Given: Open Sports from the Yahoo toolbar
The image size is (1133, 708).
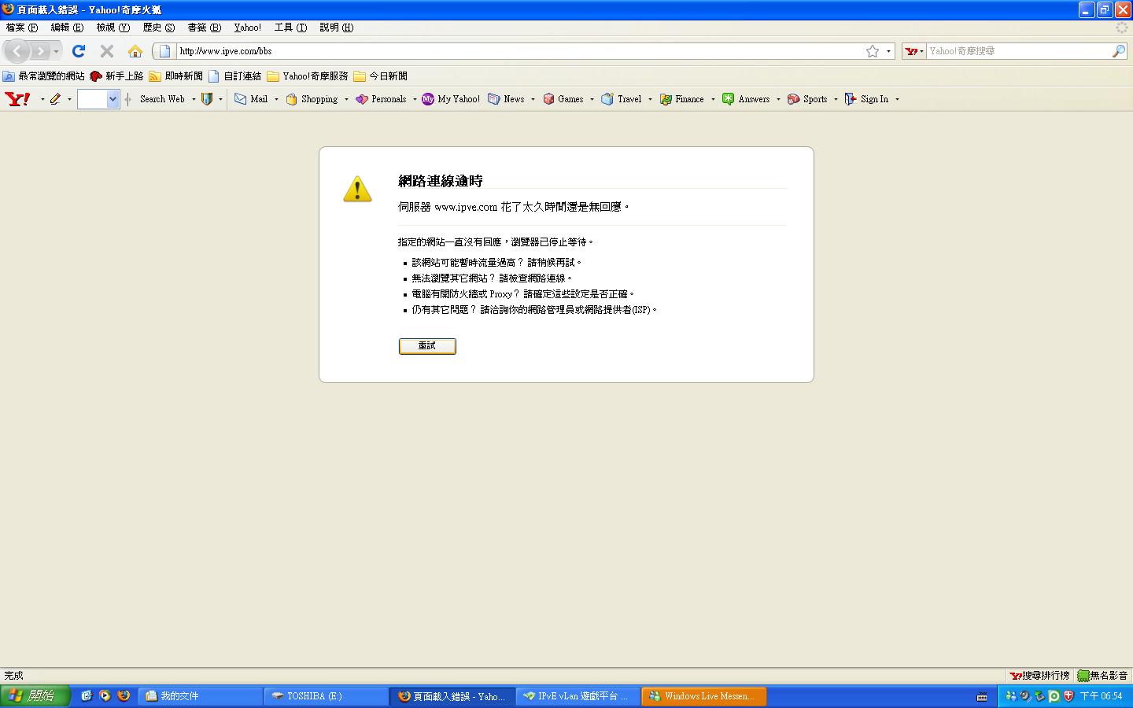Looking at the screenshot, I should coord(807,99).
